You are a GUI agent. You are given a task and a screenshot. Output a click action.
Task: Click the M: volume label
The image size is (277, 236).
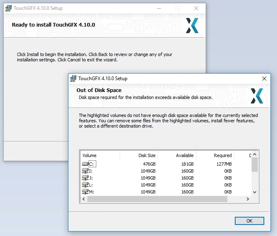click(x=91, y=192)
